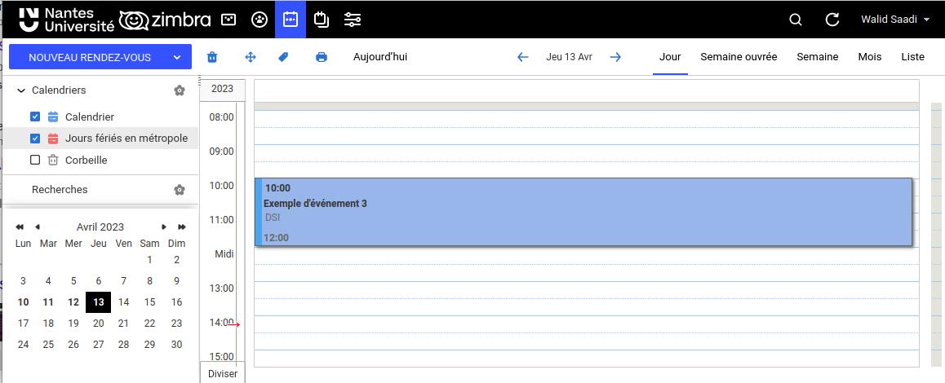
Task: Open the Walid Saadi account menu
Action: tap(894, 20)
